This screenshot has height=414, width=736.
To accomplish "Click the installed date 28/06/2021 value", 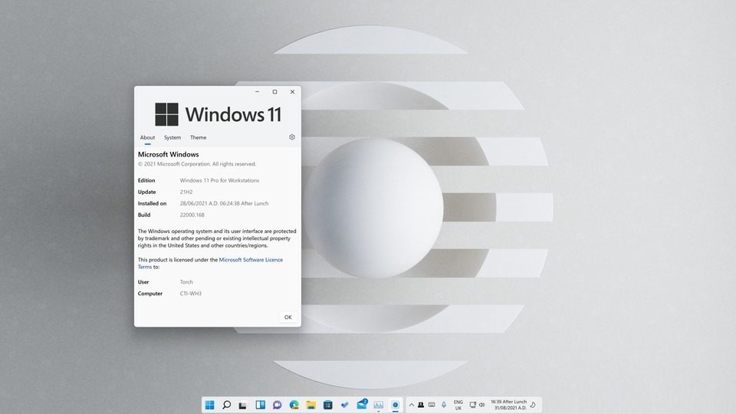I will 224,203.
